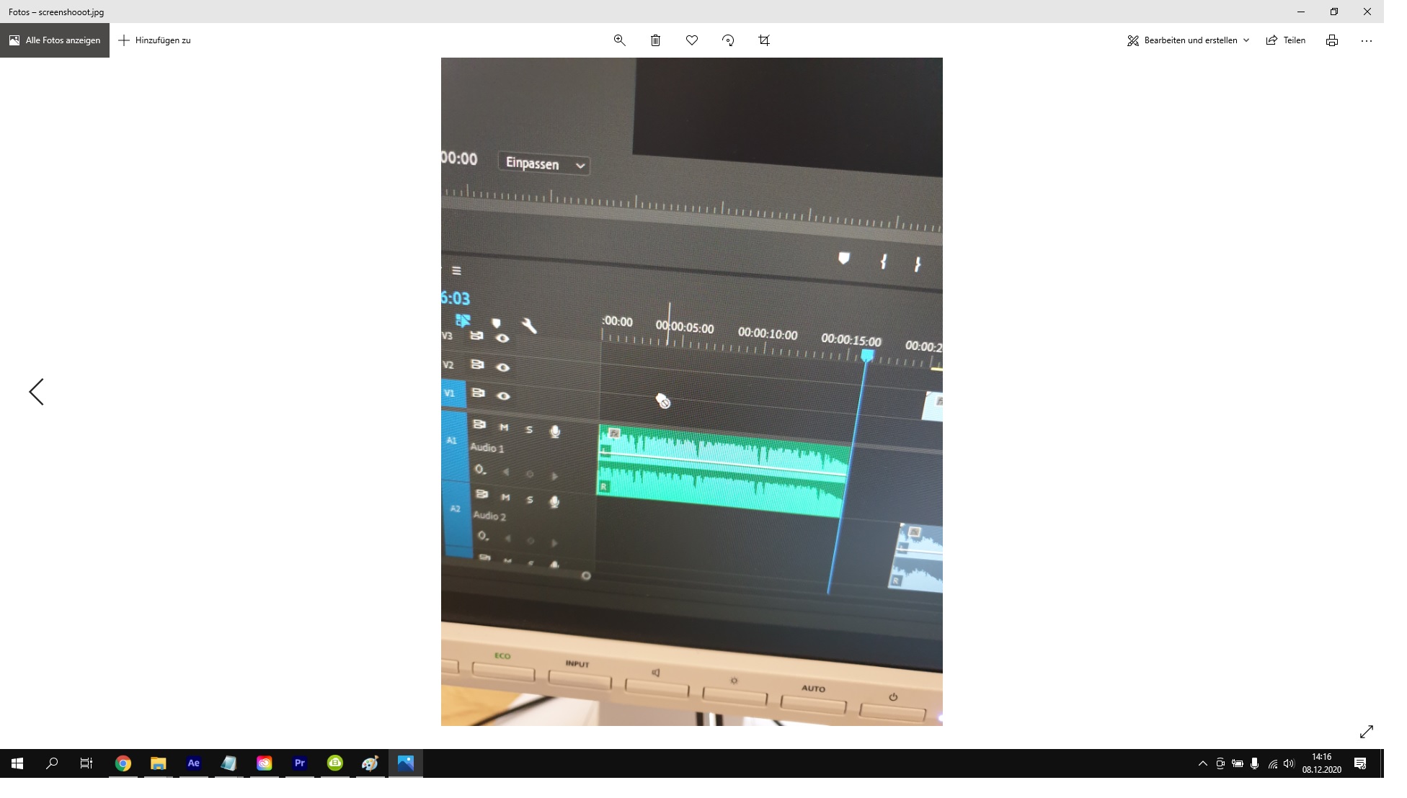This screenshot has width=1407, height=798.
Task: Open the three-dots more options menu
Action: [x=1366, y=40]
